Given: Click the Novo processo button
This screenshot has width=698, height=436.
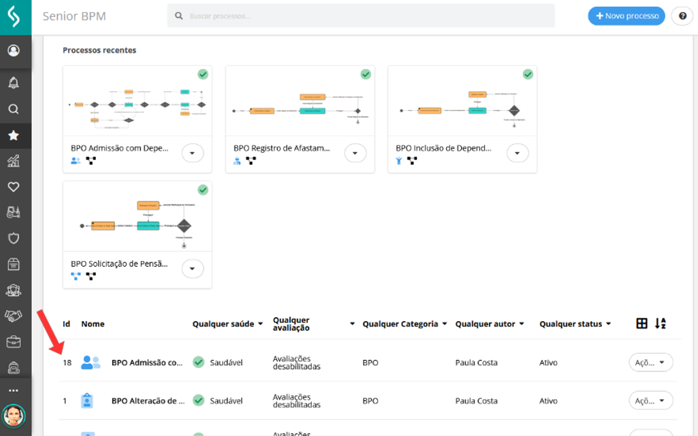Looking at the screenshot, I should [x=626, y=16].
